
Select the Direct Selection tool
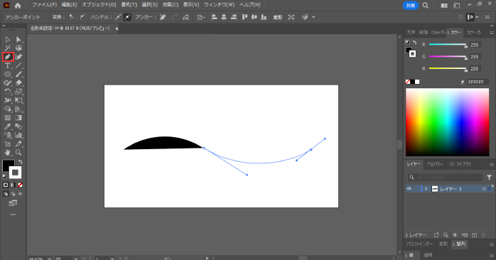click(x=18, y=40)
